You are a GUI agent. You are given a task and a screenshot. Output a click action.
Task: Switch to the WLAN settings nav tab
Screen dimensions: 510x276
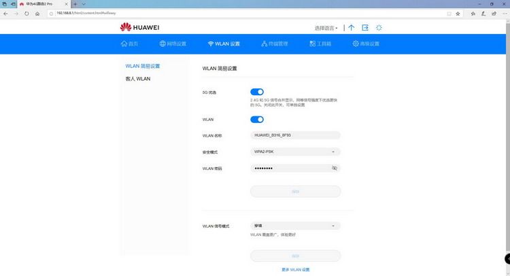coord(224,44)
